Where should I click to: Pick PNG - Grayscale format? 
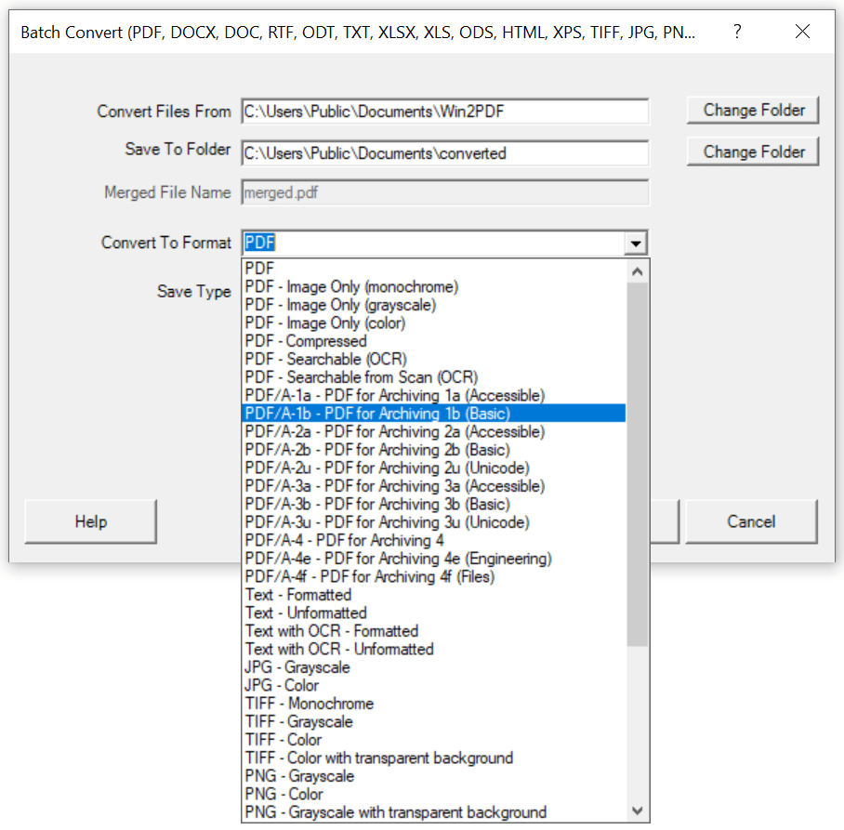tap(434, 776)
